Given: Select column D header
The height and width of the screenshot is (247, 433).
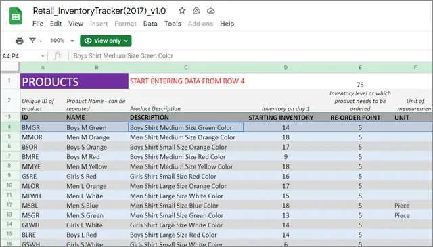Looking at the screenshot, I should [x=286, y=68].
